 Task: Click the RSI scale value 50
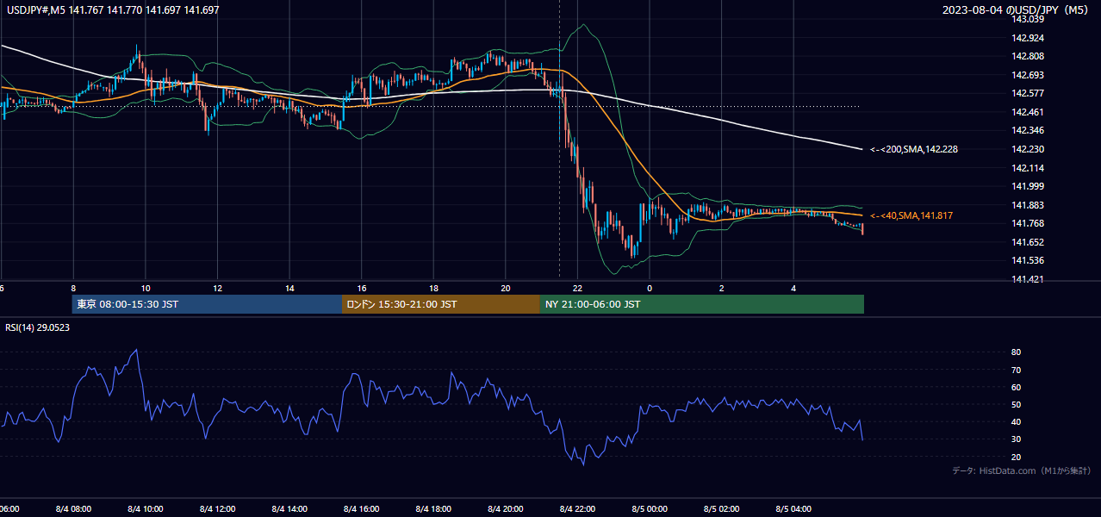point(1017,404)
